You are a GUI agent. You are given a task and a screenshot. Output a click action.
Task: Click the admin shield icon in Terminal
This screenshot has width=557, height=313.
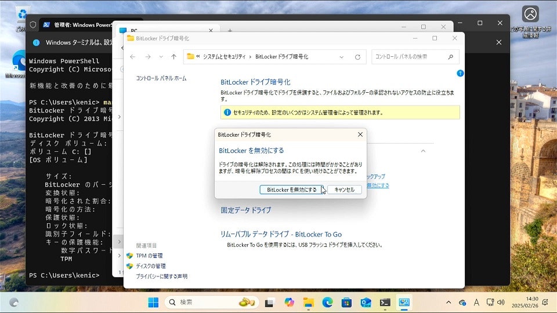pos(32,25)
